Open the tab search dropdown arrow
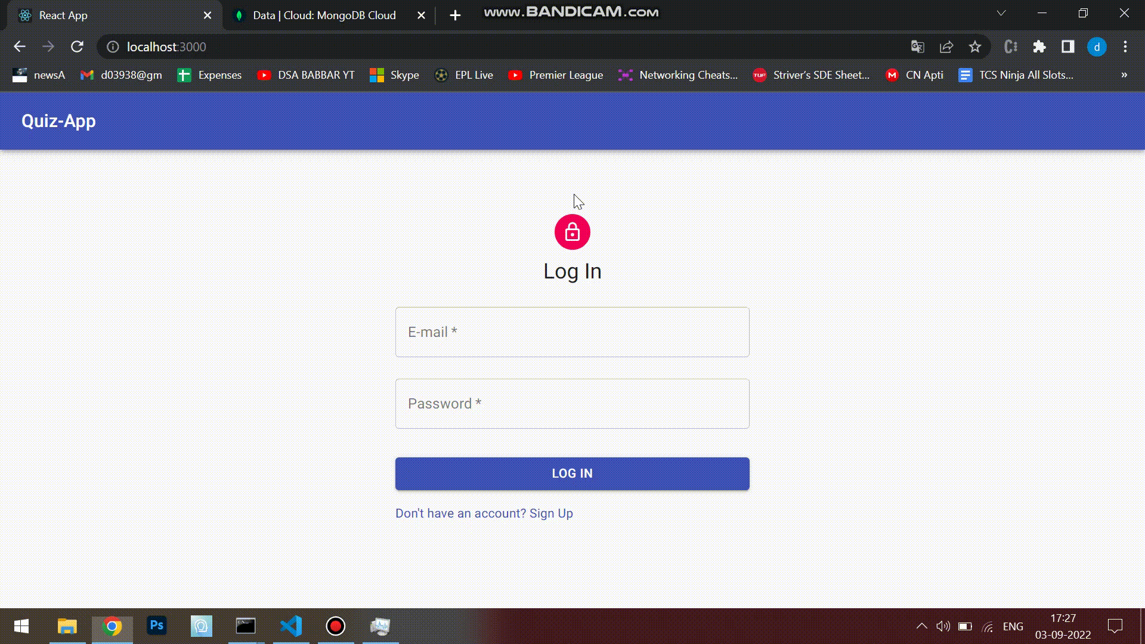This screenshot has width=1145, height=644. tap(1001, 13)
